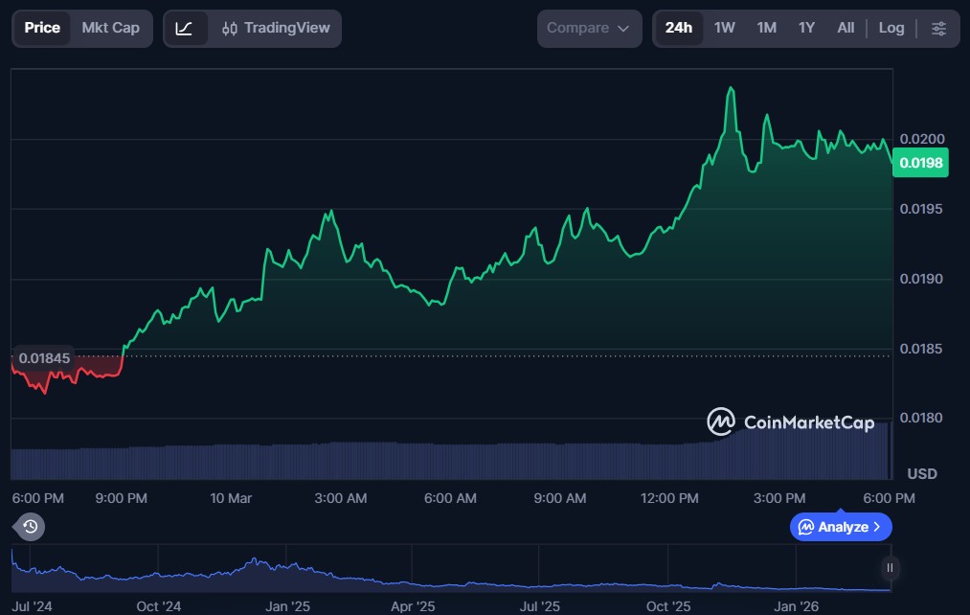View the All time range
This screenshot has height=615, width=970.
[x=846, y=28]
